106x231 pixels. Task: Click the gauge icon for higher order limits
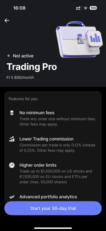pos(12,165)
